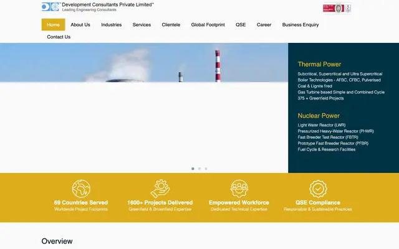Click the Empowered Workforce people icon
The width and height of the screenshot is (399, 249).
point(239,189)
